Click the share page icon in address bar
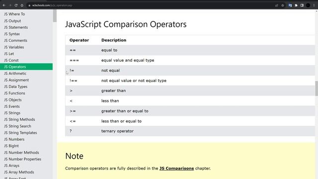Screen dimensions: 318x179 click(x=277, y=5)
